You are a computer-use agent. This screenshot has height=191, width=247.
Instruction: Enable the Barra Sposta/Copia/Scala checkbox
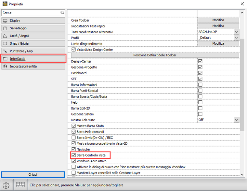tap(200, 96)
